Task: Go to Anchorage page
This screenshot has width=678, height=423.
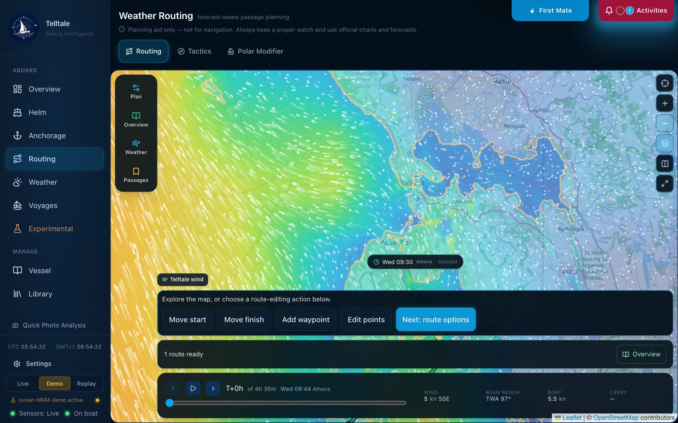Action: click(x=55, y=136)
